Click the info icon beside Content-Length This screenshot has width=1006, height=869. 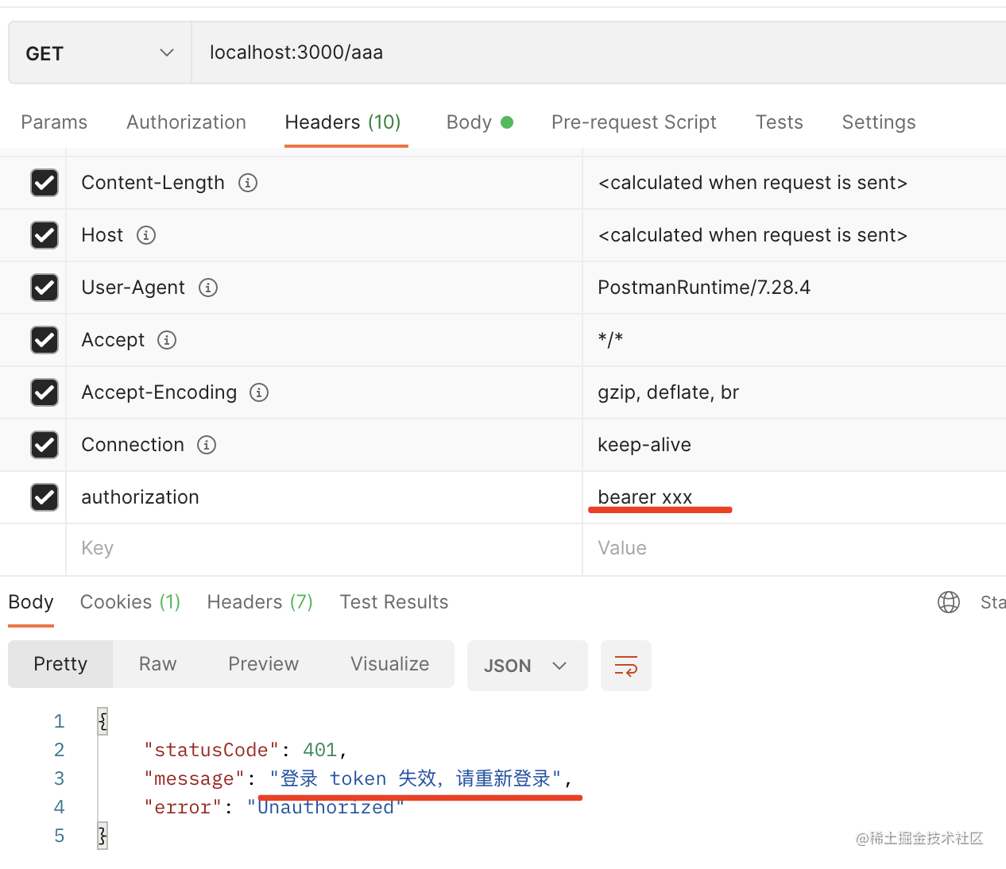[248, 183]
